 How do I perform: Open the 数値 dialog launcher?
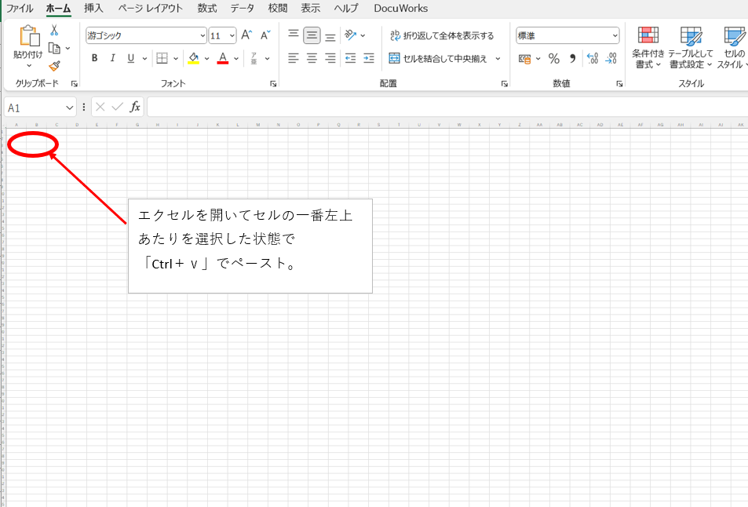pos(619,84)
